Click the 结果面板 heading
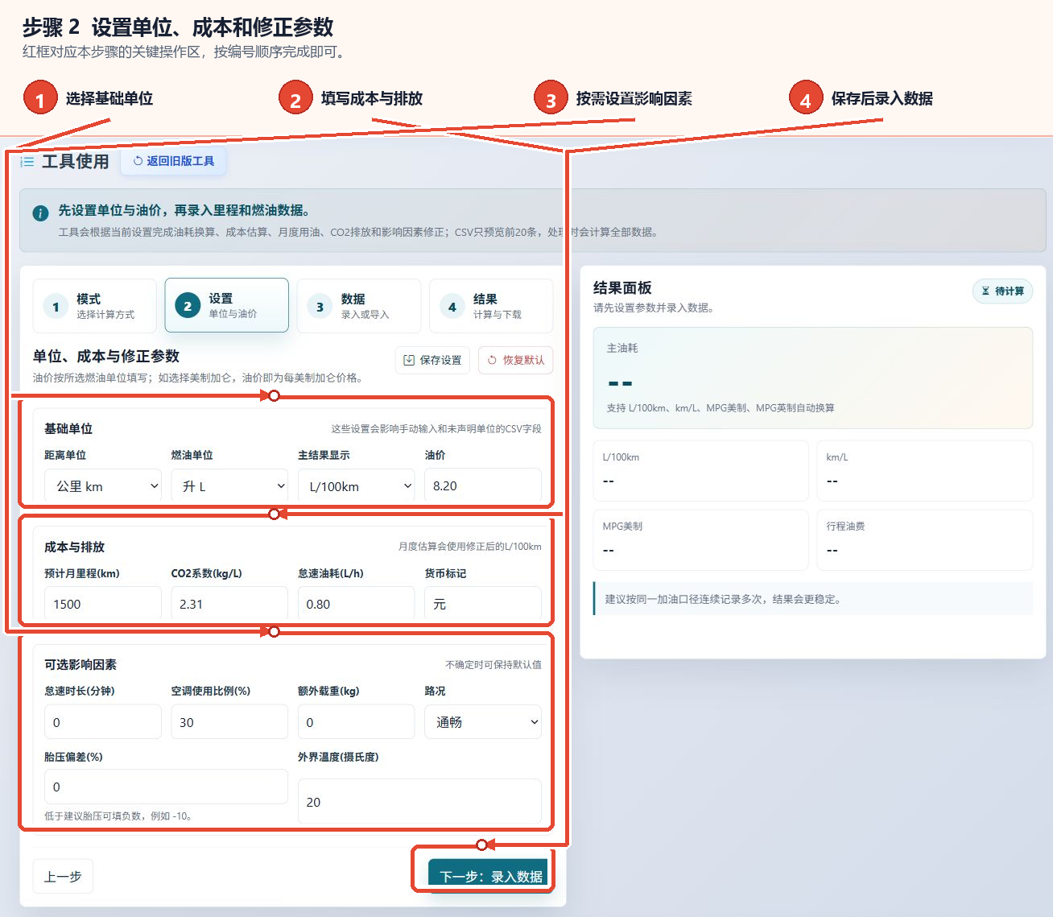This screenshot has width=1053, height=917. click(622, 288)
